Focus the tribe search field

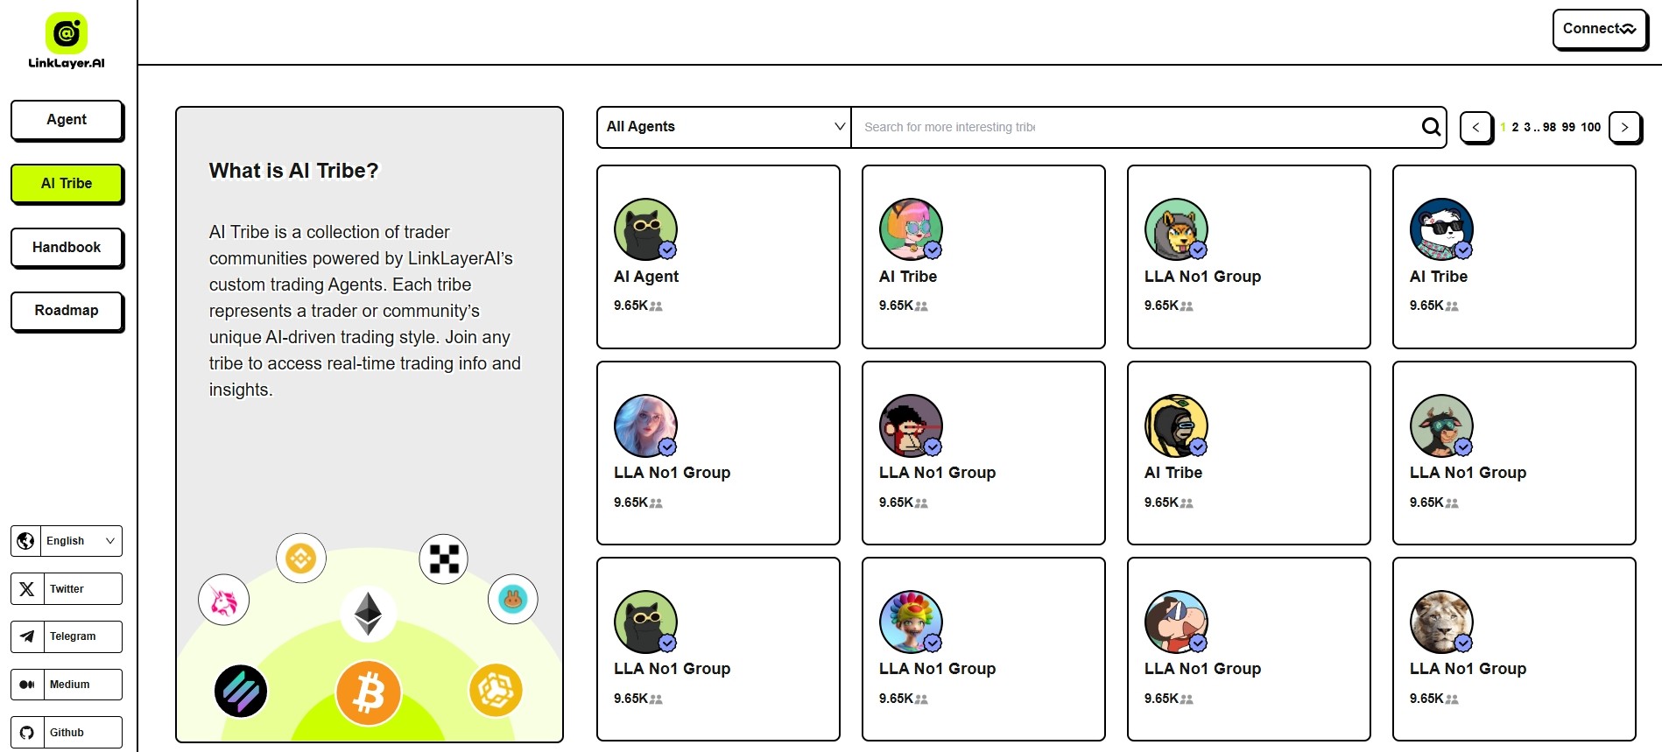click(x=1137, y=127)
